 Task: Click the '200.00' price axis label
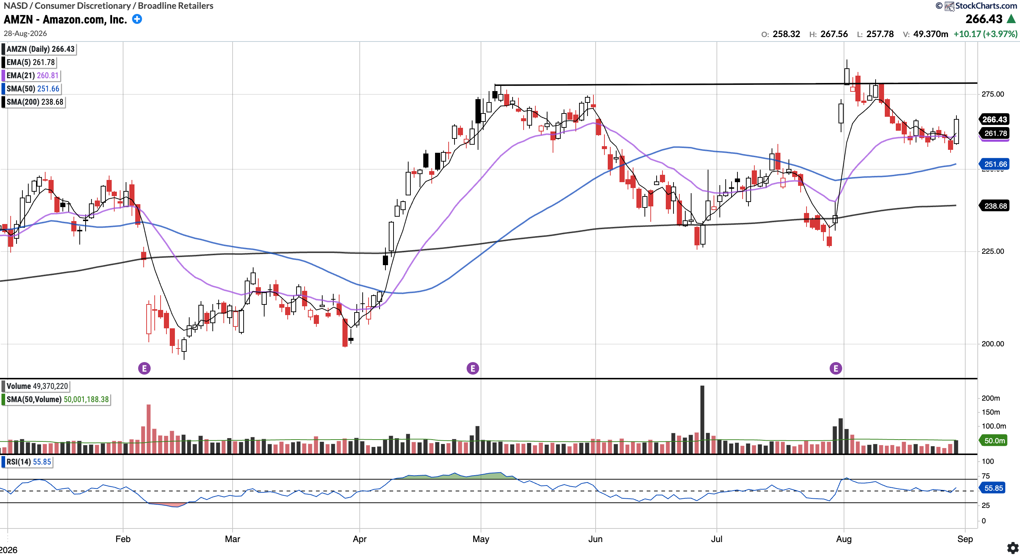993,344
